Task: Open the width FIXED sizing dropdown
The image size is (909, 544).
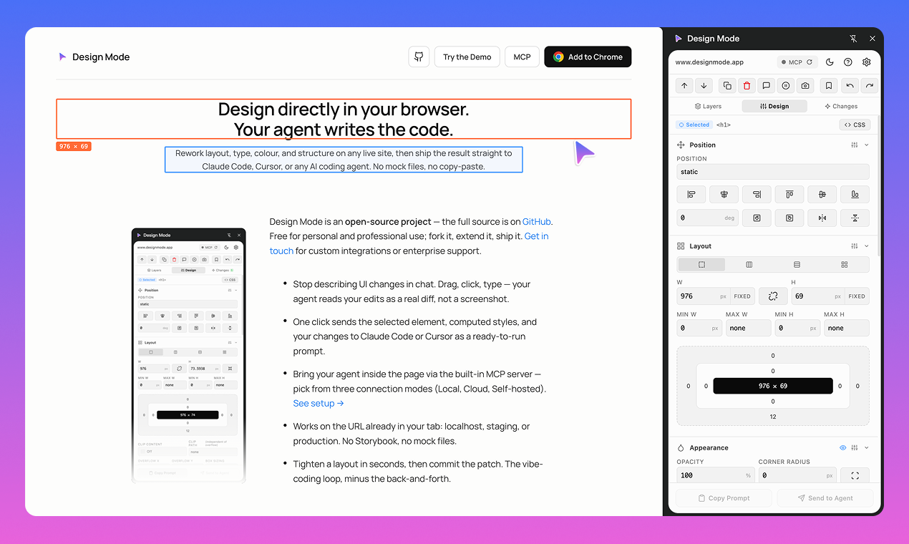Action: point(742,296)
